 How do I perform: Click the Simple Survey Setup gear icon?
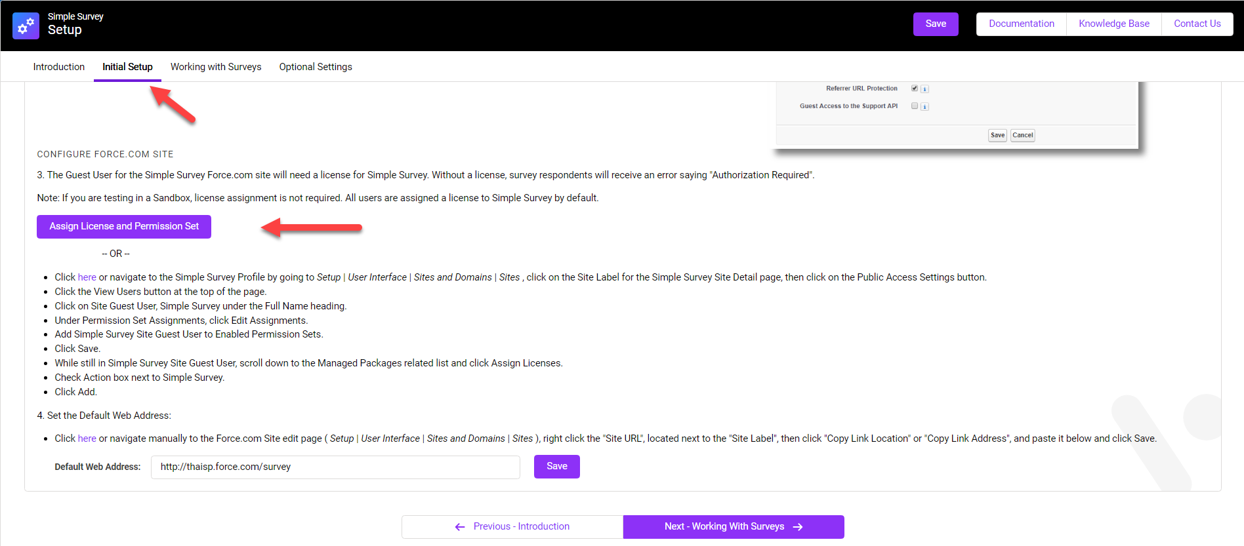pyautogui.click(x=26, y=26)
